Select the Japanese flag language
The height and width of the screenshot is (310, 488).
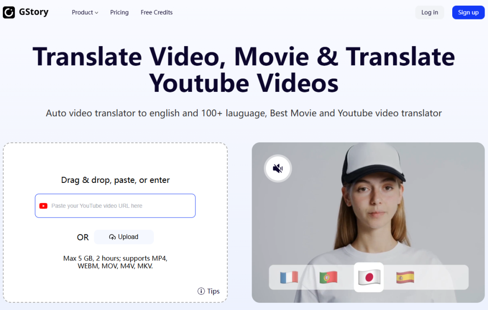click(369, 277)
